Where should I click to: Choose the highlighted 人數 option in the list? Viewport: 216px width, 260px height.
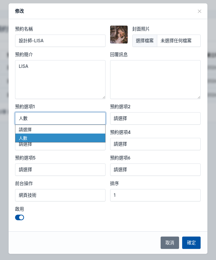60,138
